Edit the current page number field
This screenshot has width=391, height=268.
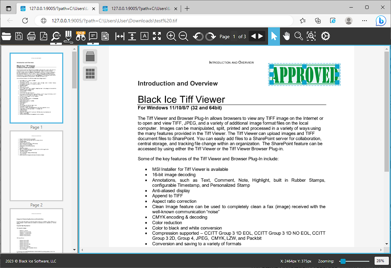(234, 36)
